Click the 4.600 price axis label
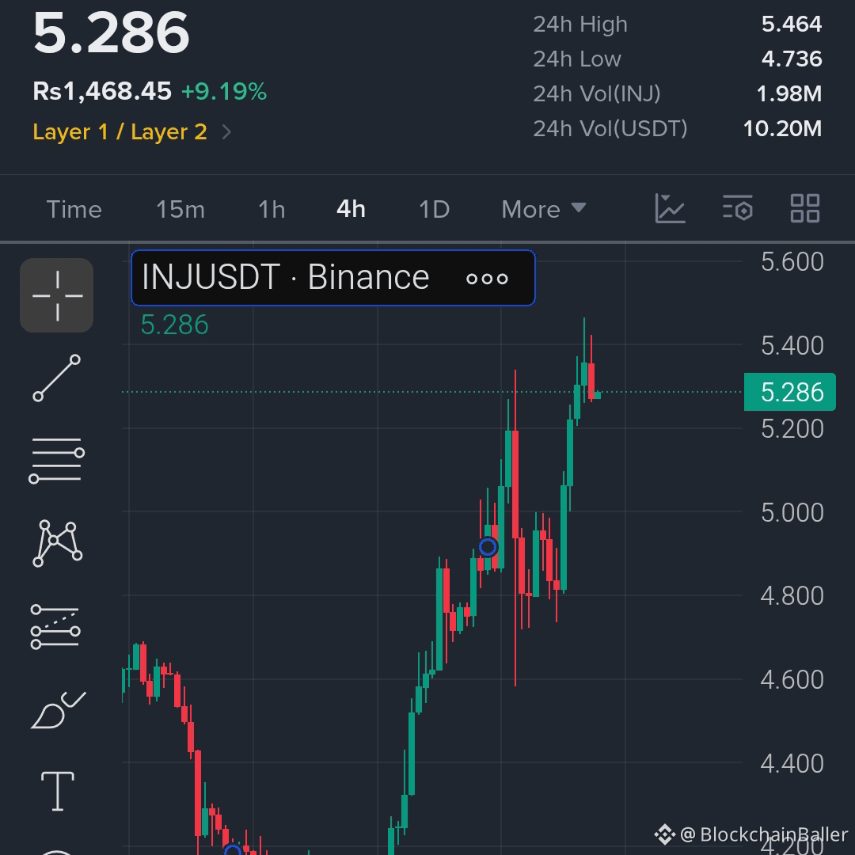Screen dimensions: 855x855 click(792, 680)
